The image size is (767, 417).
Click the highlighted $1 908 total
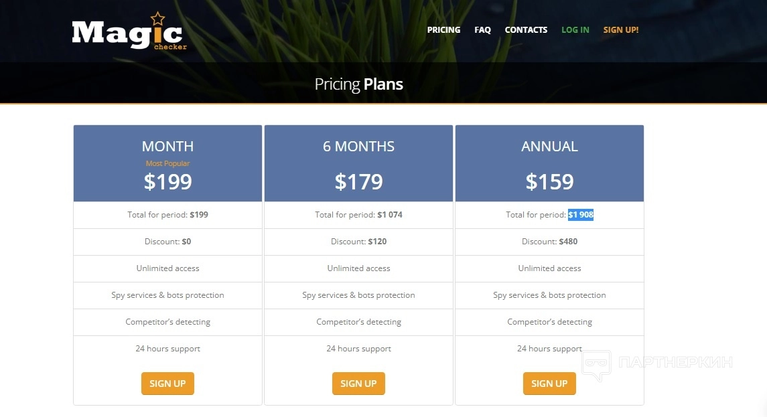tap(581, 215)
